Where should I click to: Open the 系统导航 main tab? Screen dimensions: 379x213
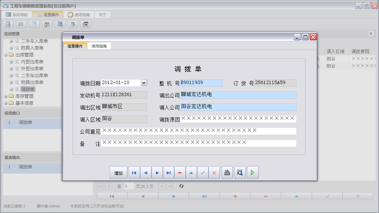[17, 15]
